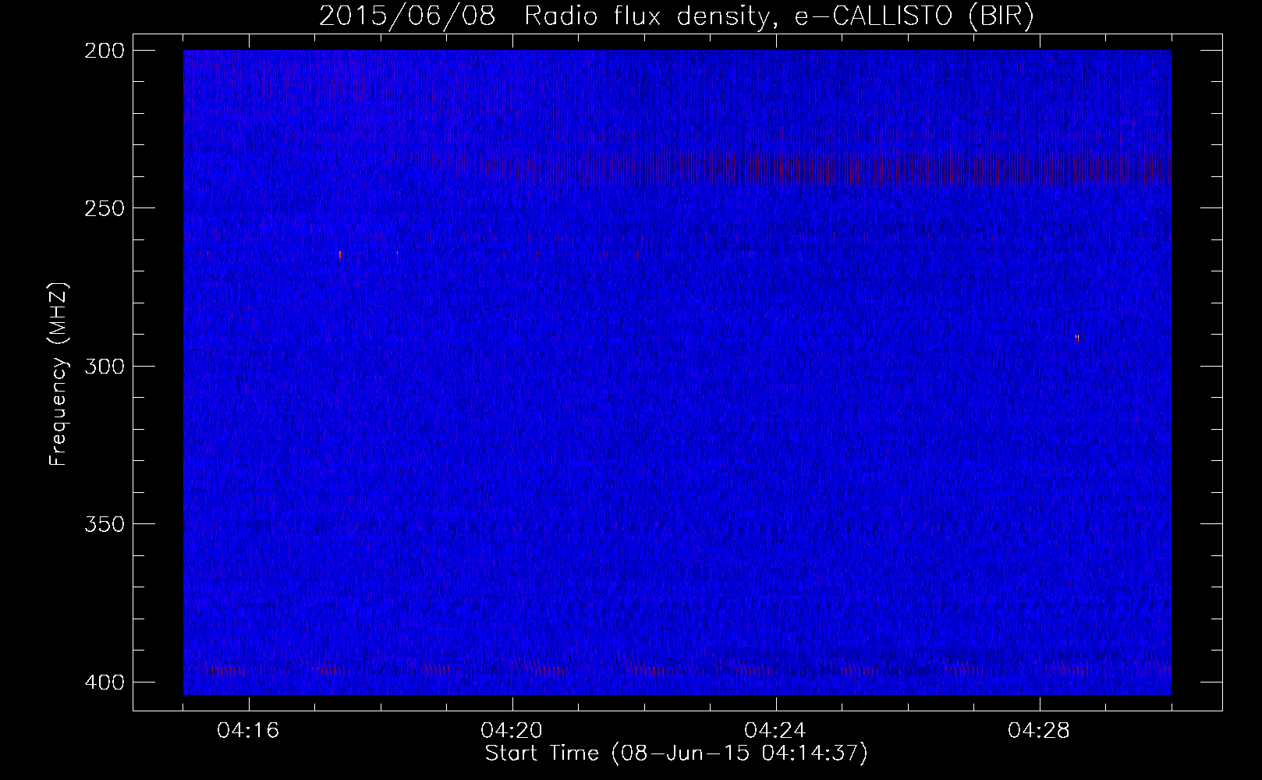Click the 04:16 time tick label
The image size is (1262, 780).
(x=248, y=731)
